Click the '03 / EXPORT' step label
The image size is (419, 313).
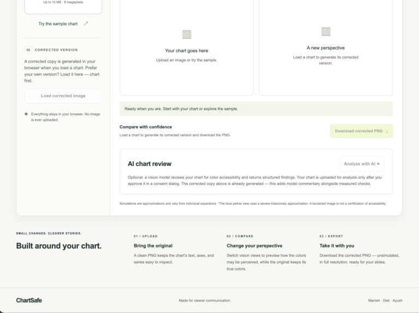click(332, 237)
